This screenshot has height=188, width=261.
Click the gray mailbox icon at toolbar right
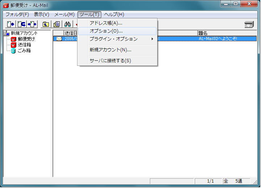(x=249, y=24)
